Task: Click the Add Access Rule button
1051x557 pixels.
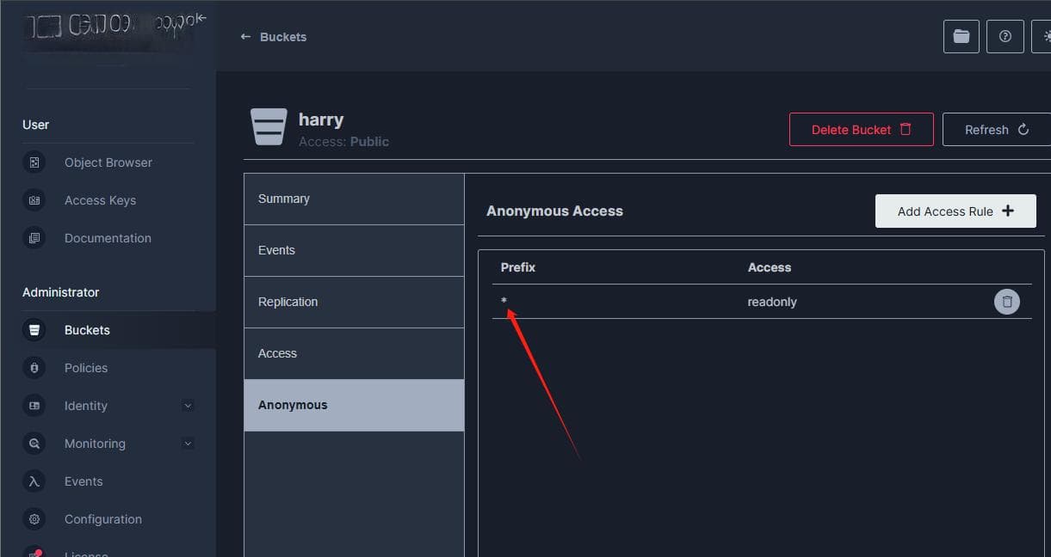Action: [955, 211]
